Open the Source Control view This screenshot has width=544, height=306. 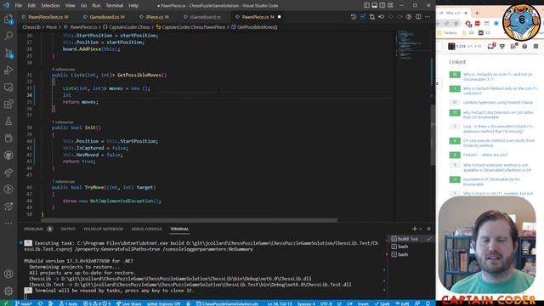(x=8, y=53)
